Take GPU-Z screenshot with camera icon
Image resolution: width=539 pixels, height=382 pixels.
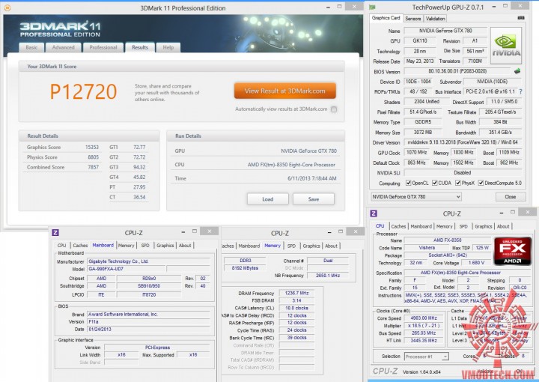(521, 18)
